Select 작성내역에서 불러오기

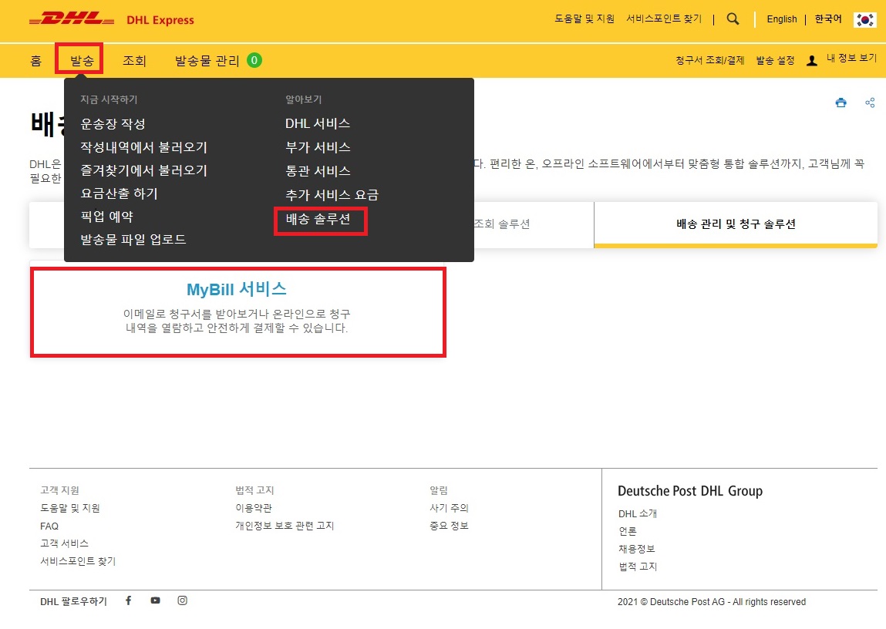click(143, 147)
